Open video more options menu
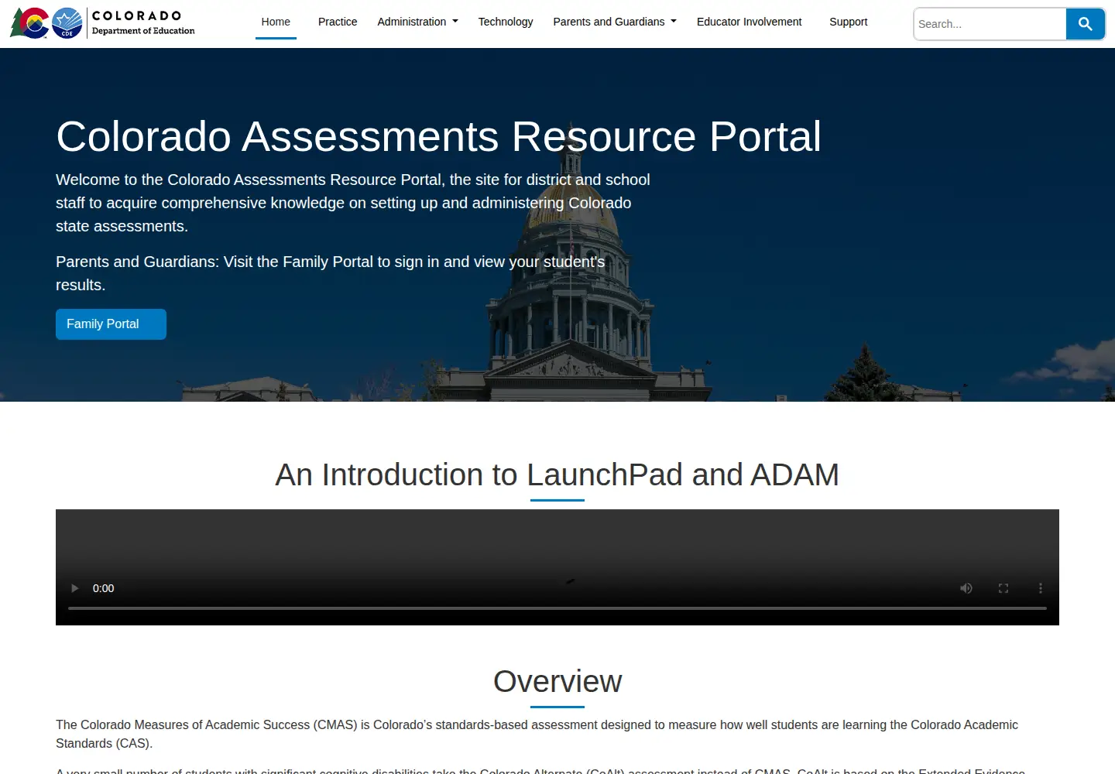Screen dimensions: 1115x774 1041,588
